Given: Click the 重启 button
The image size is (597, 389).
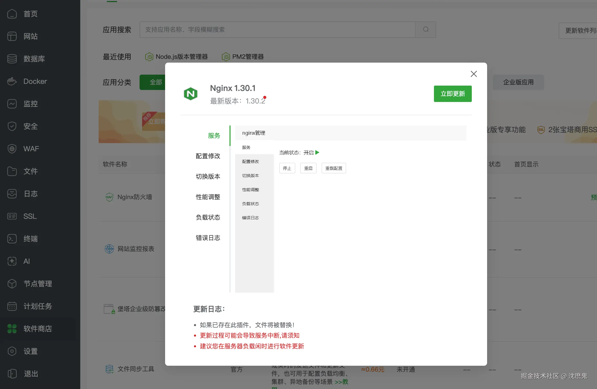Looking at the screenshot, I should click(x=308, y=168).
